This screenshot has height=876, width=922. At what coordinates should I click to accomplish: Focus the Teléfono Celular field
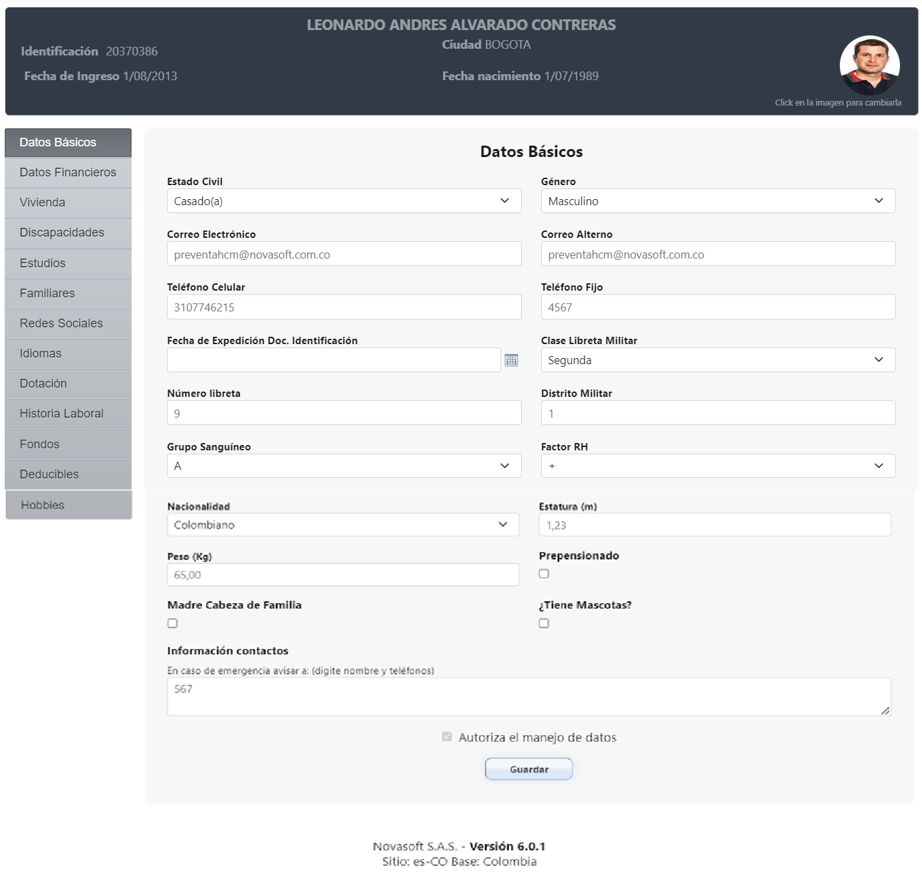(x=343, y=307)
